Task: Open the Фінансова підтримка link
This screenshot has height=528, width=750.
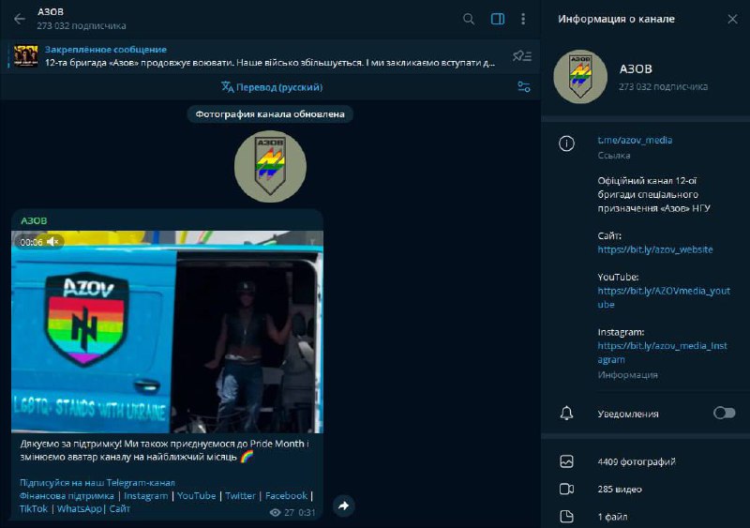Action: [67, 496]
